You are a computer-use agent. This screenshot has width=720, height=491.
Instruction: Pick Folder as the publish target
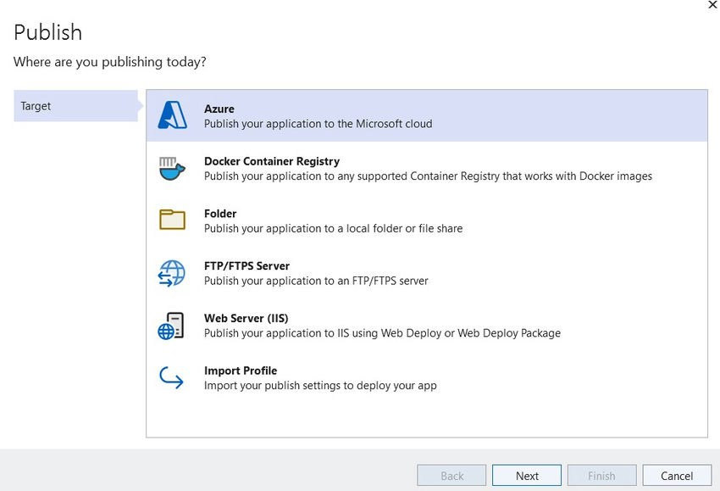point(220,214)
